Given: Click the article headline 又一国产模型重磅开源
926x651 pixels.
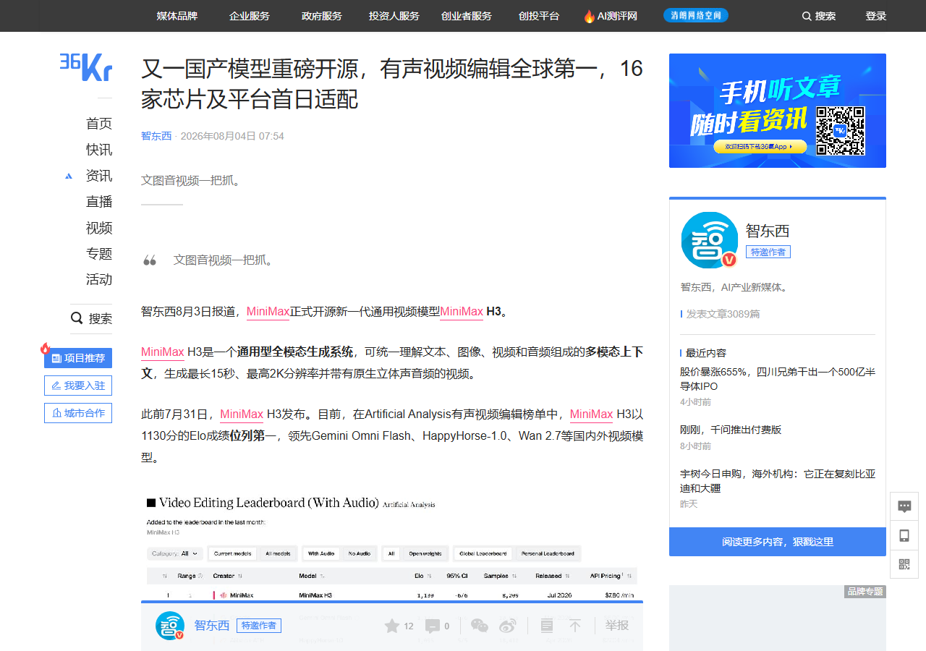Looking at the screenshot, I should (x=392, y=83).
